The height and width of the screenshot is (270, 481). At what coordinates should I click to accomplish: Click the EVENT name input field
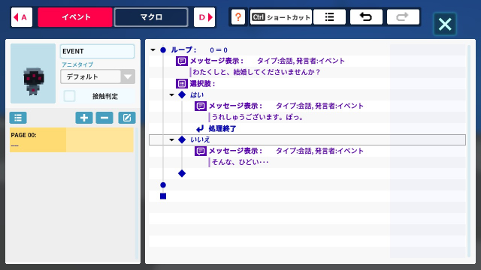[x=97, y=52]
